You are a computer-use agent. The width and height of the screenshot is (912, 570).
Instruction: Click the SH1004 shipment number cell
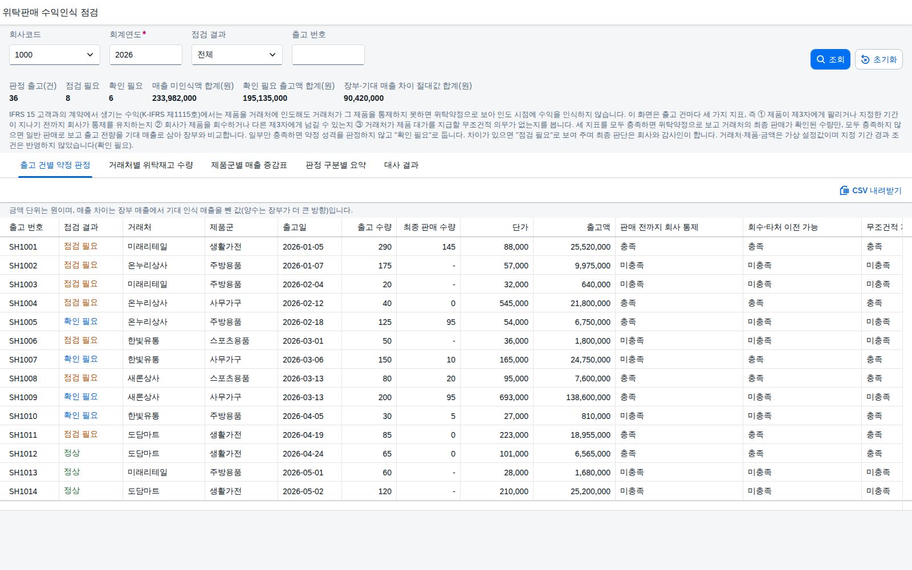23,303
